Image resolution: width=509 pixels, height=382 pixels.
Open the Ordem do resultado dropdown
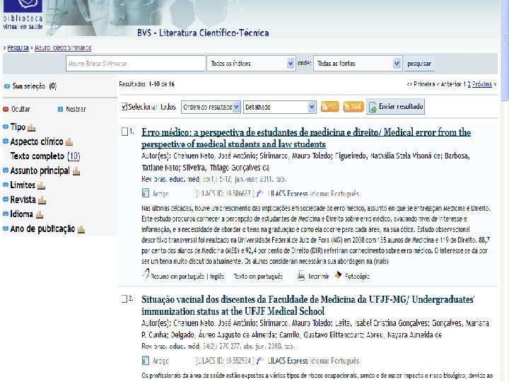[x=211, y=107]
